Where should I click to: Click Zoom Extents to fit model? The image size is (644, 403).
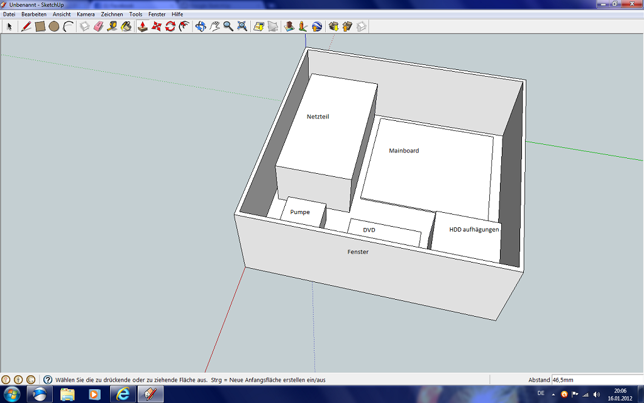point(241,26)
